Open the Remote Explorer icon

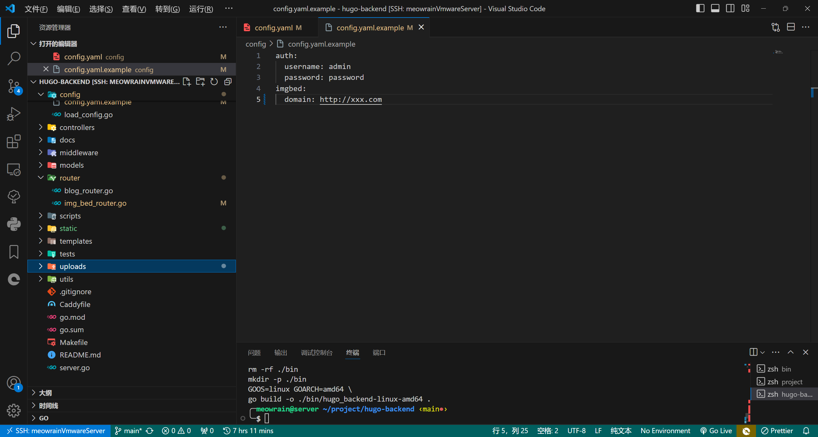tap(13, 169)
